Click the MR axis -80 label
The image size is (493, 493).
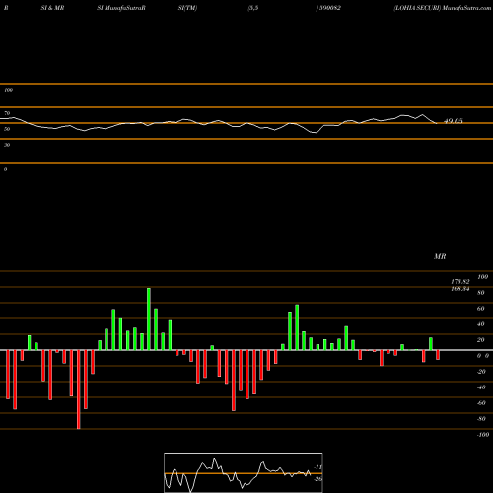[481, 419]
